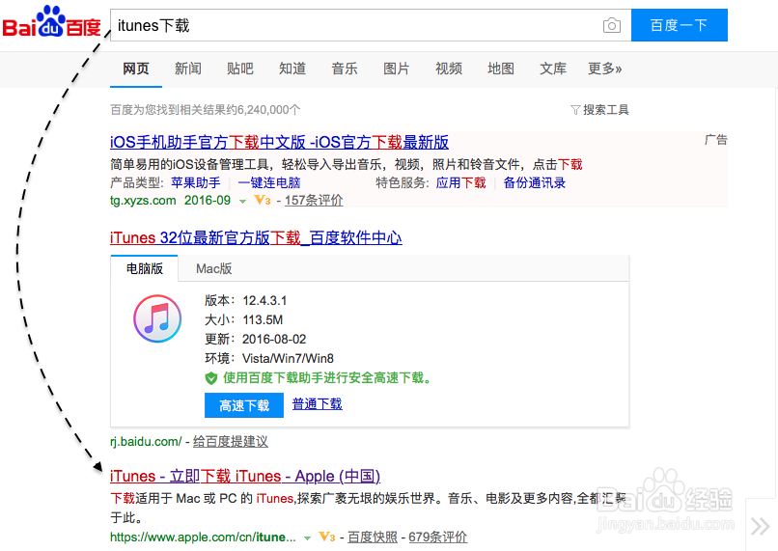
Task: Click the tg.xyzs.com URL
Action: pos(143,201)
